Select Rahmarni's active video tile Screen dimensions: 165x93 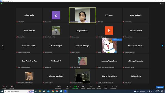pyautogui.click(x=82, y=15)
